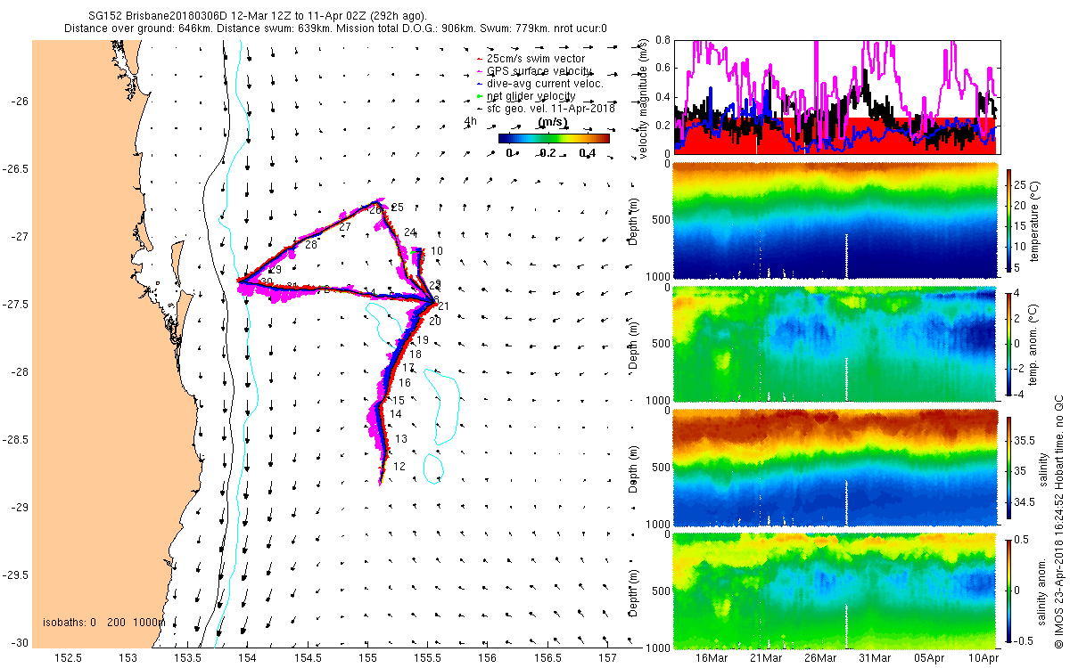The height and width of the screenshot is (668, 1070).
Task: Click the map latitude tick '-29'
Action: click(21, 508)
